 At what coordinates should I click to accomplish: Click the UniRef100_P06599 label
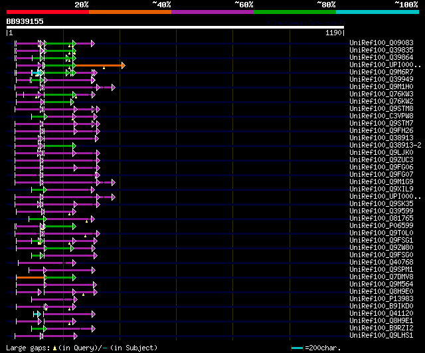pos(381,226)
